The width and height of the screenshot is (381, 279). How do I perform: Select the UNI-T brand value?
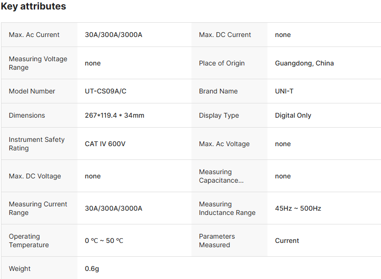[x=284, y=91]
